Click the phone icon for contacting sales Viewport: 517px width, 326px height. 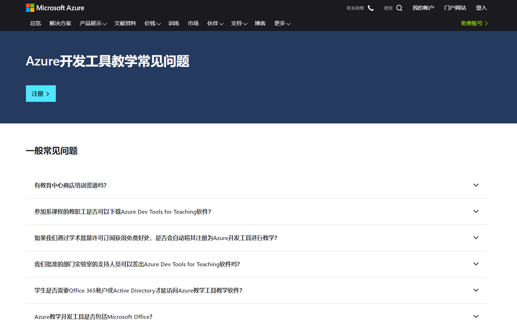click(370, 8)
